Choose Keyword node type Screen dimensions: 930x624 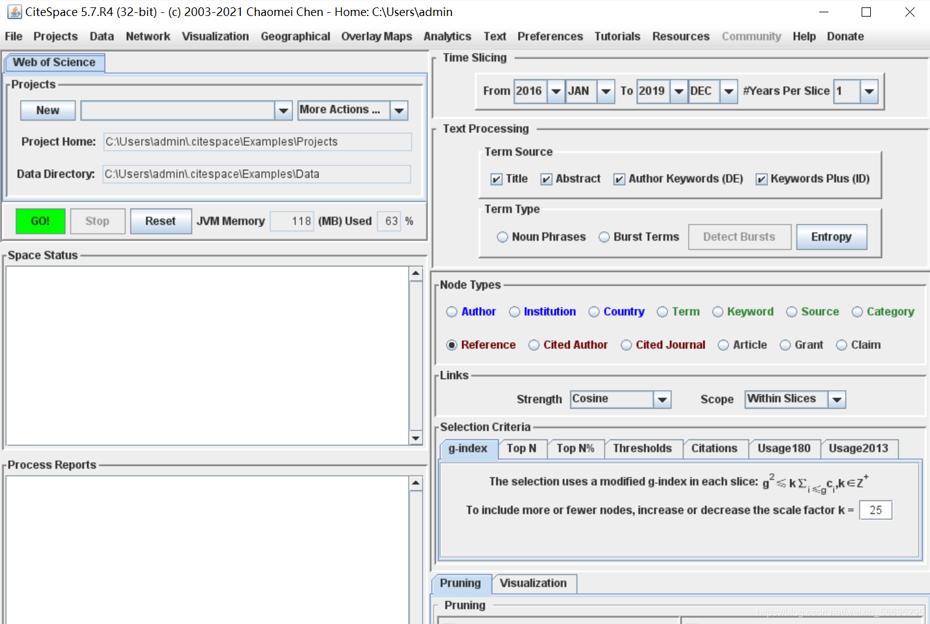pyautogui.click(x=718, y=312)
